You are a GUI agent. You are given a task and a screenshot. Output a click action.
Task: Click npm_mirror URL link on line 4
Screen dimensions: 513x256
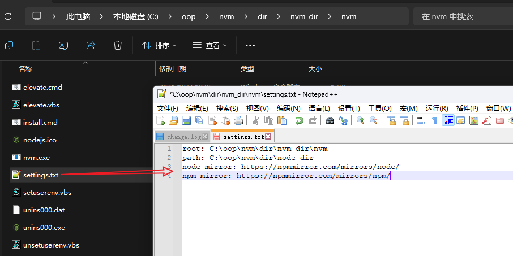point(314,176)
